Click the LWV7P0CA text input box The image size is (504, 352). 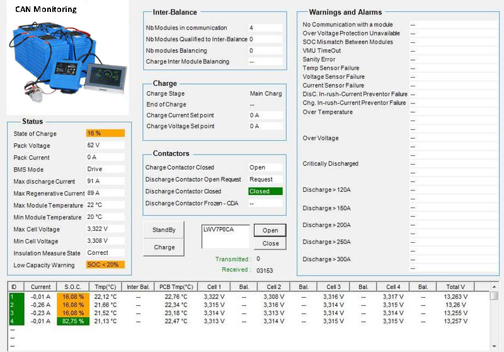point(226,237)
